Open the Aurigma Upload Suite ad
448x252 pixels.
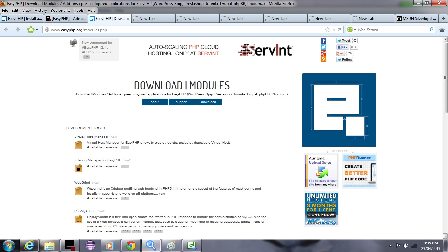pyautogui.click(x=321, y=171)
